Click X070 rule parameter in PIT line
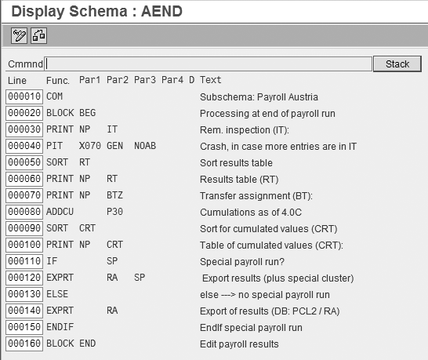 click(x=90, y=146)
